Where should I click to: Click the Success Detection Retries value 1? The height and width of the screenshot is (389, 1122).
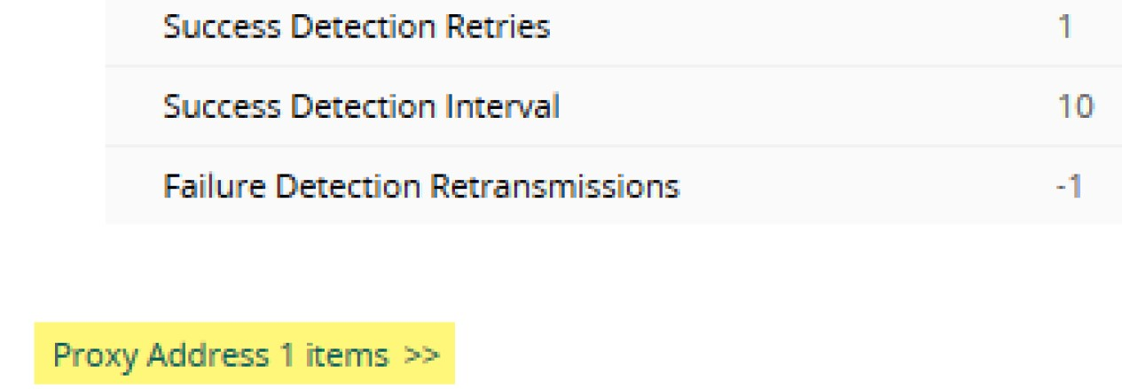(1064, 27)
